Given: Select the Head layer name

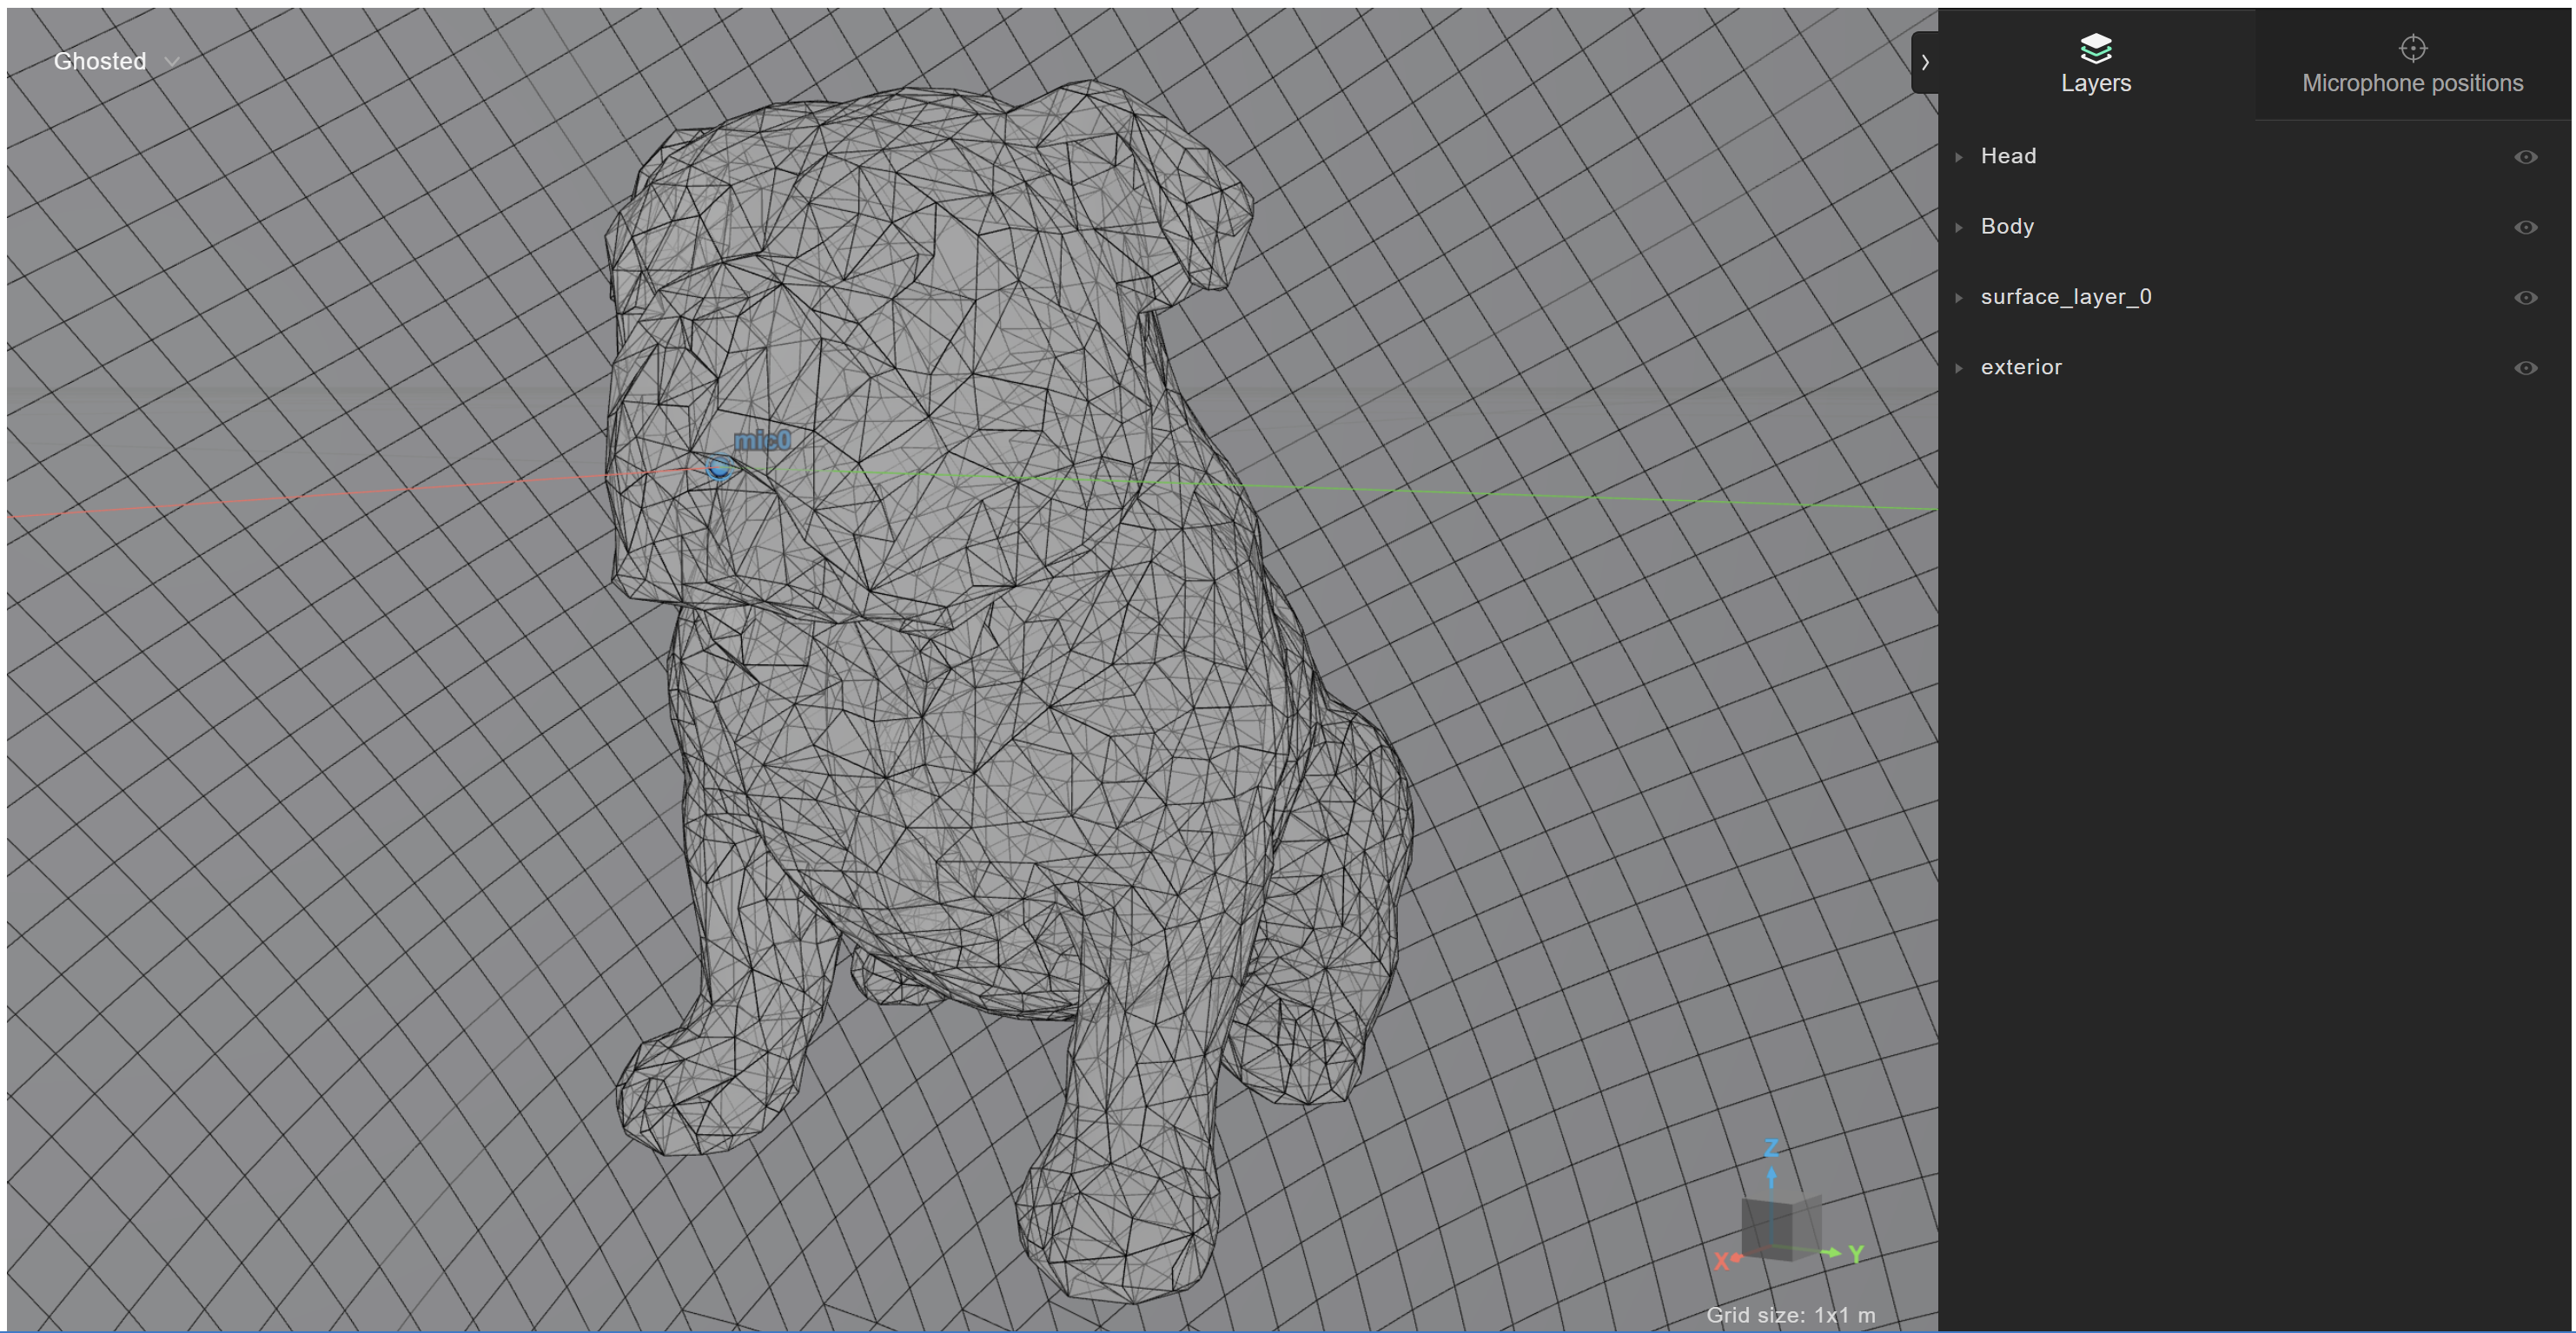Looking at the screenshot, I should point(2008,156).
